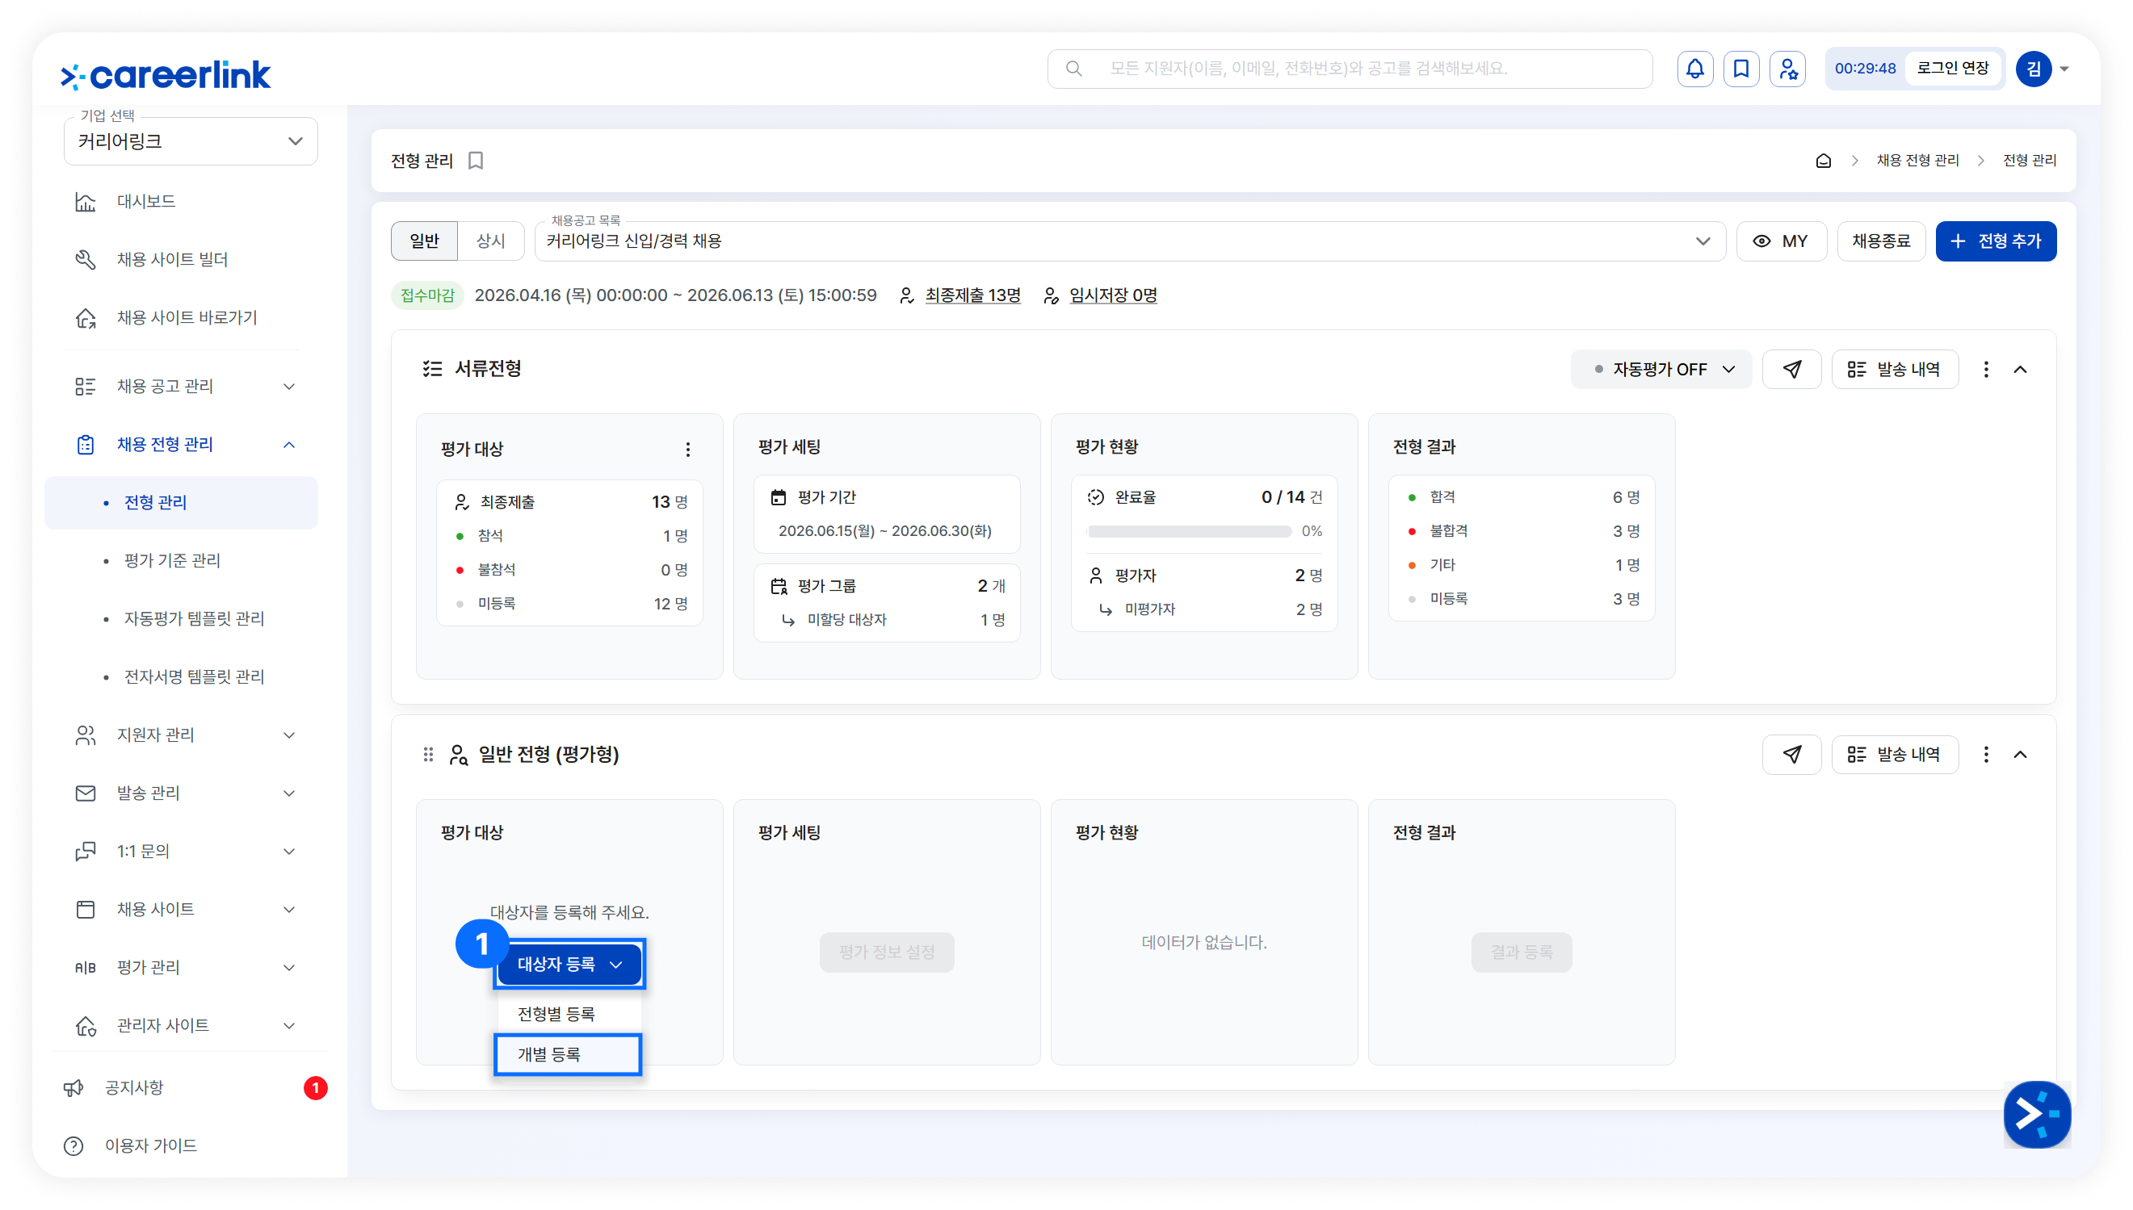Image resolution: width=2133 pixels, height=1210 pixels.
Task: Grab the drag handle of 일반 전형
Action: [x=427, y=755]
